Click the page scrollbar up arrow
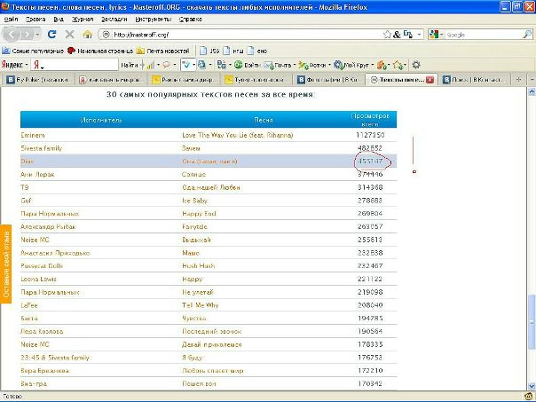The image size is (536, 402). pyautogui.click(x=532, y=91)
